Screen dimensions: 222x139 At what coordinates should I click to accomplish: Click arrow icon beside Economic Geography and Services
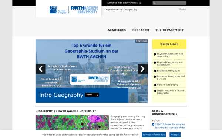point(155,77)
